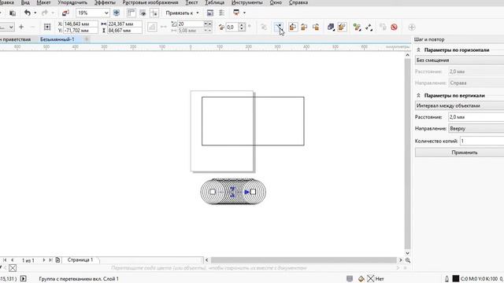
Task: Open the 'Макет' menu
Action: tap(43, 2)
